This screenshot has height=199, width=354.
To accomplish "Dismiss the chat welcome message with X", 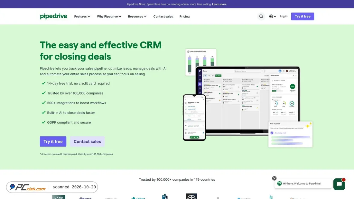I will pos(274,178).
